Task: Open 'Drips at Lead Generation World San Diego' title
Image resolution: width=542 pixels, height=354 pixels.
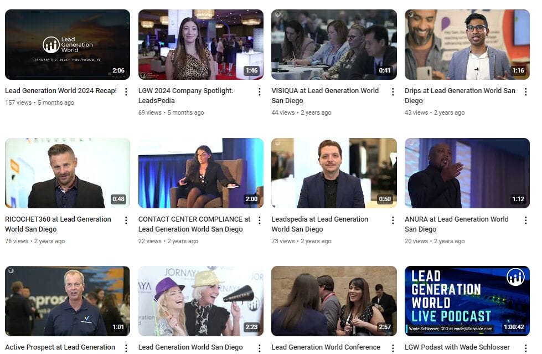Action: point(460,95)
